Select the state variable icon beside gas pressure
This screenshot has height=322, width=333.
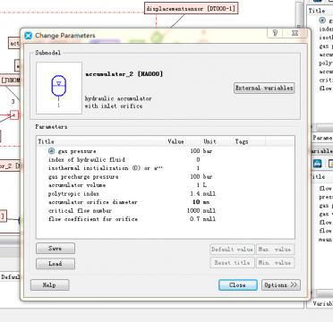coord(51,151)
